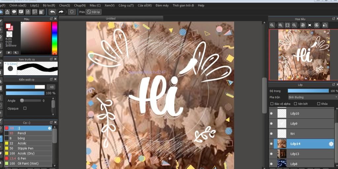Open the 'Công cụ(T)' tools menu
Screen dimensions: 338x169
(126, 6)
